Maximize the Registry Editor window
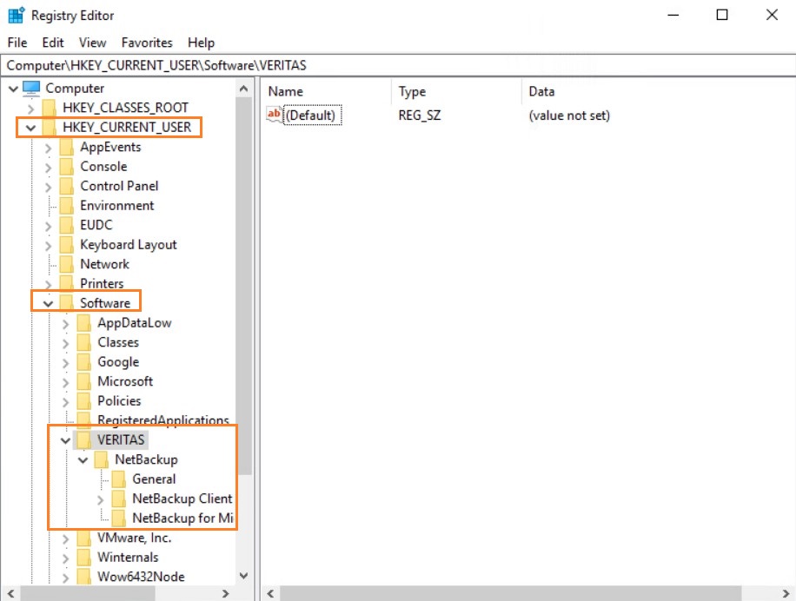The height and width of the screenshot is (601, 796). click(x=722, y=16)
